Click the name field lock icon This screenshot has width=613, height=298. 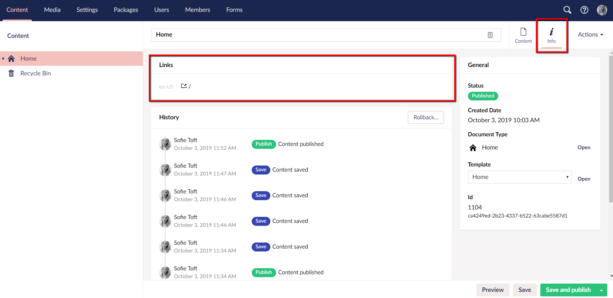490,35
